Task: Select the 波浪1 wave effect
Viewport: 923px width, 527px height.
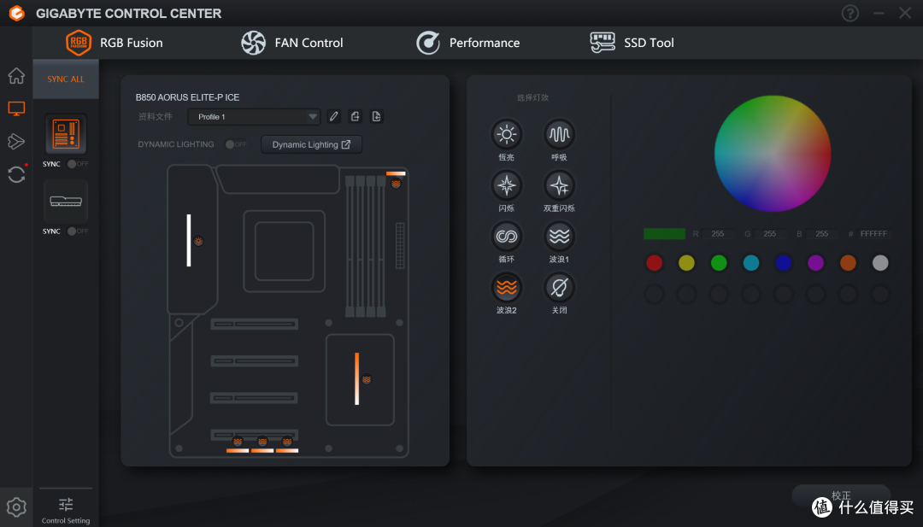Action: click(x=559, y=237)
